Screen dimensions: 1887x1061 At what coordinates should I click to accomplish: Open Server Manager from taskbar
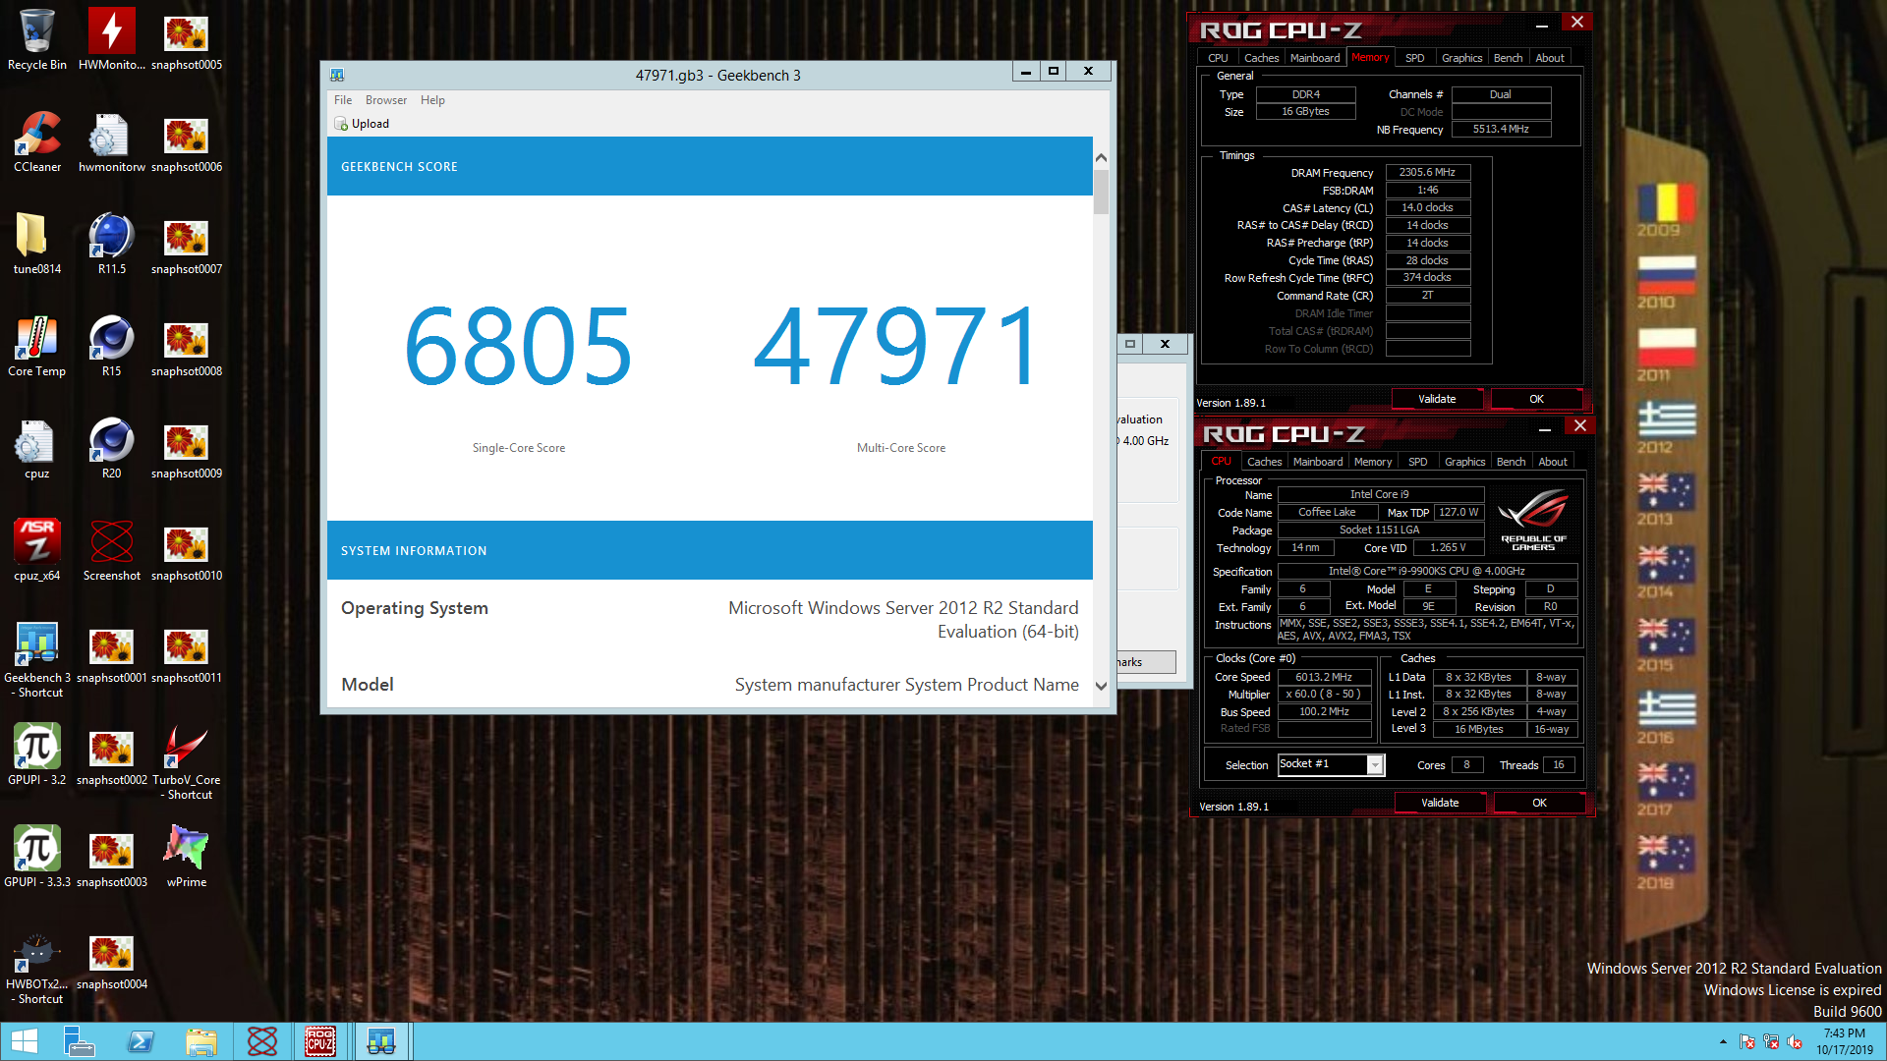[x=79, y=1041]
